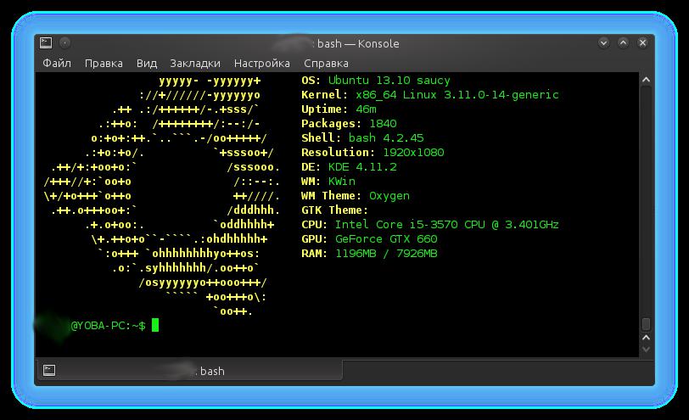Click the @YOBA-PC:~$ prompt text
The width and height of the screenshot is (689, 420).
(x=108, y=326)
